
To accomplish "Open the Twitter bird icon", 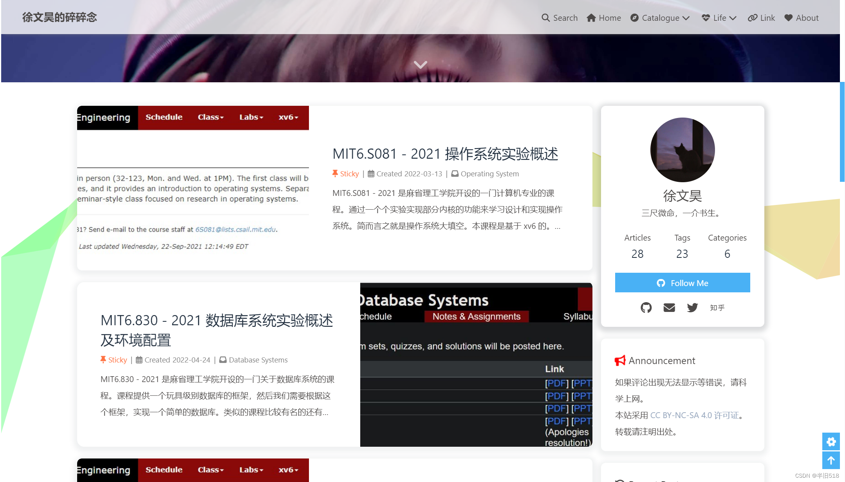I will coord(692,308).
